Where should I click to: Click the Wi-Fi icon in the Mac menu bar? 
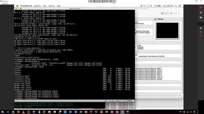148,6
